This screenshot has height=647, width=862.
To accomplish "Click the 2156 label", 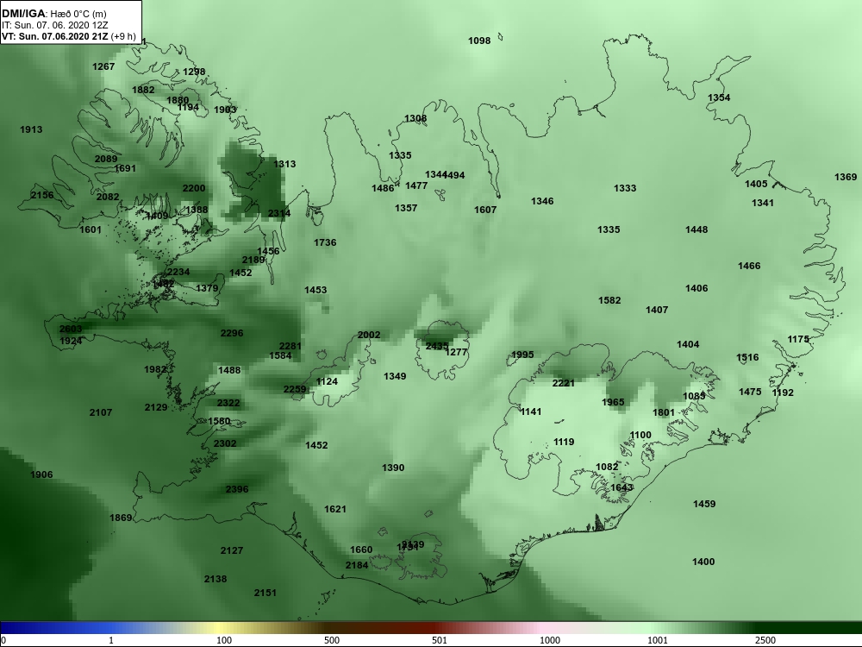I will point(42,195).
